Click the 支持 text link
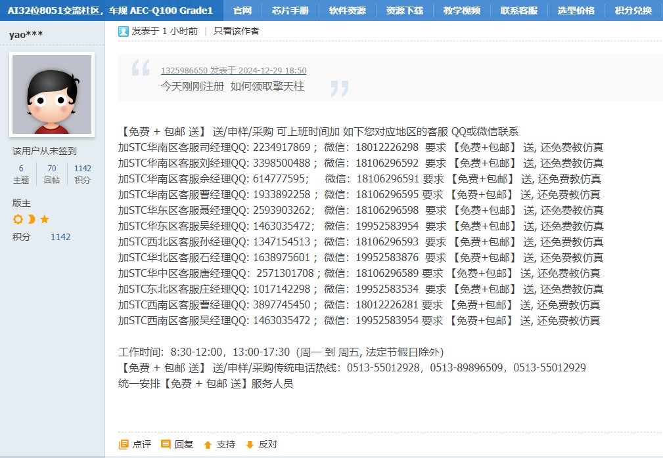663x458 pixels. 226,444
